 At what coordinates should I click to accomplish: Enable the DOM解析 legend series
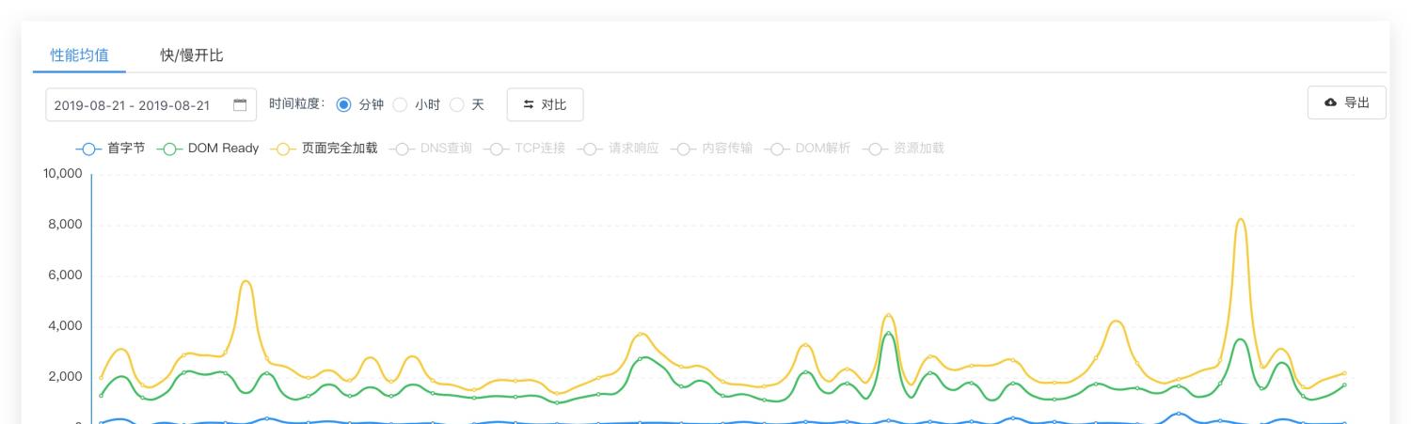[x=820, y=149]
